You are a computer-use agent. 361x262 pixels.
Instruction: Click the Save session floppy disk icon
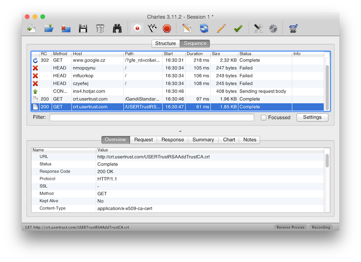click(83, 28)
